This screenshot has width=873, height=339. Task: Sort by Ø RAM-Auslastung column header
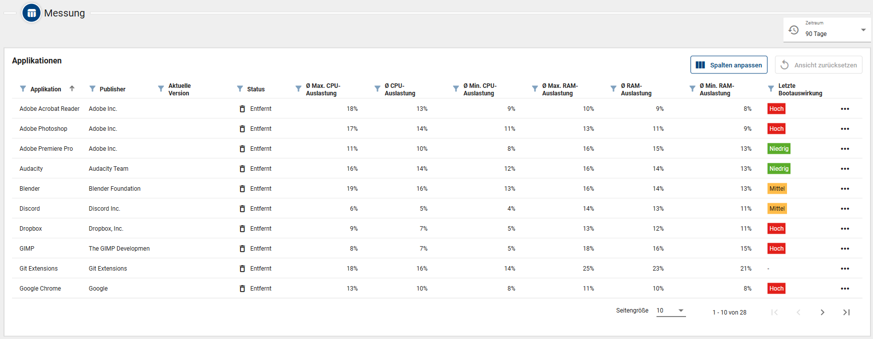[636, 89]
